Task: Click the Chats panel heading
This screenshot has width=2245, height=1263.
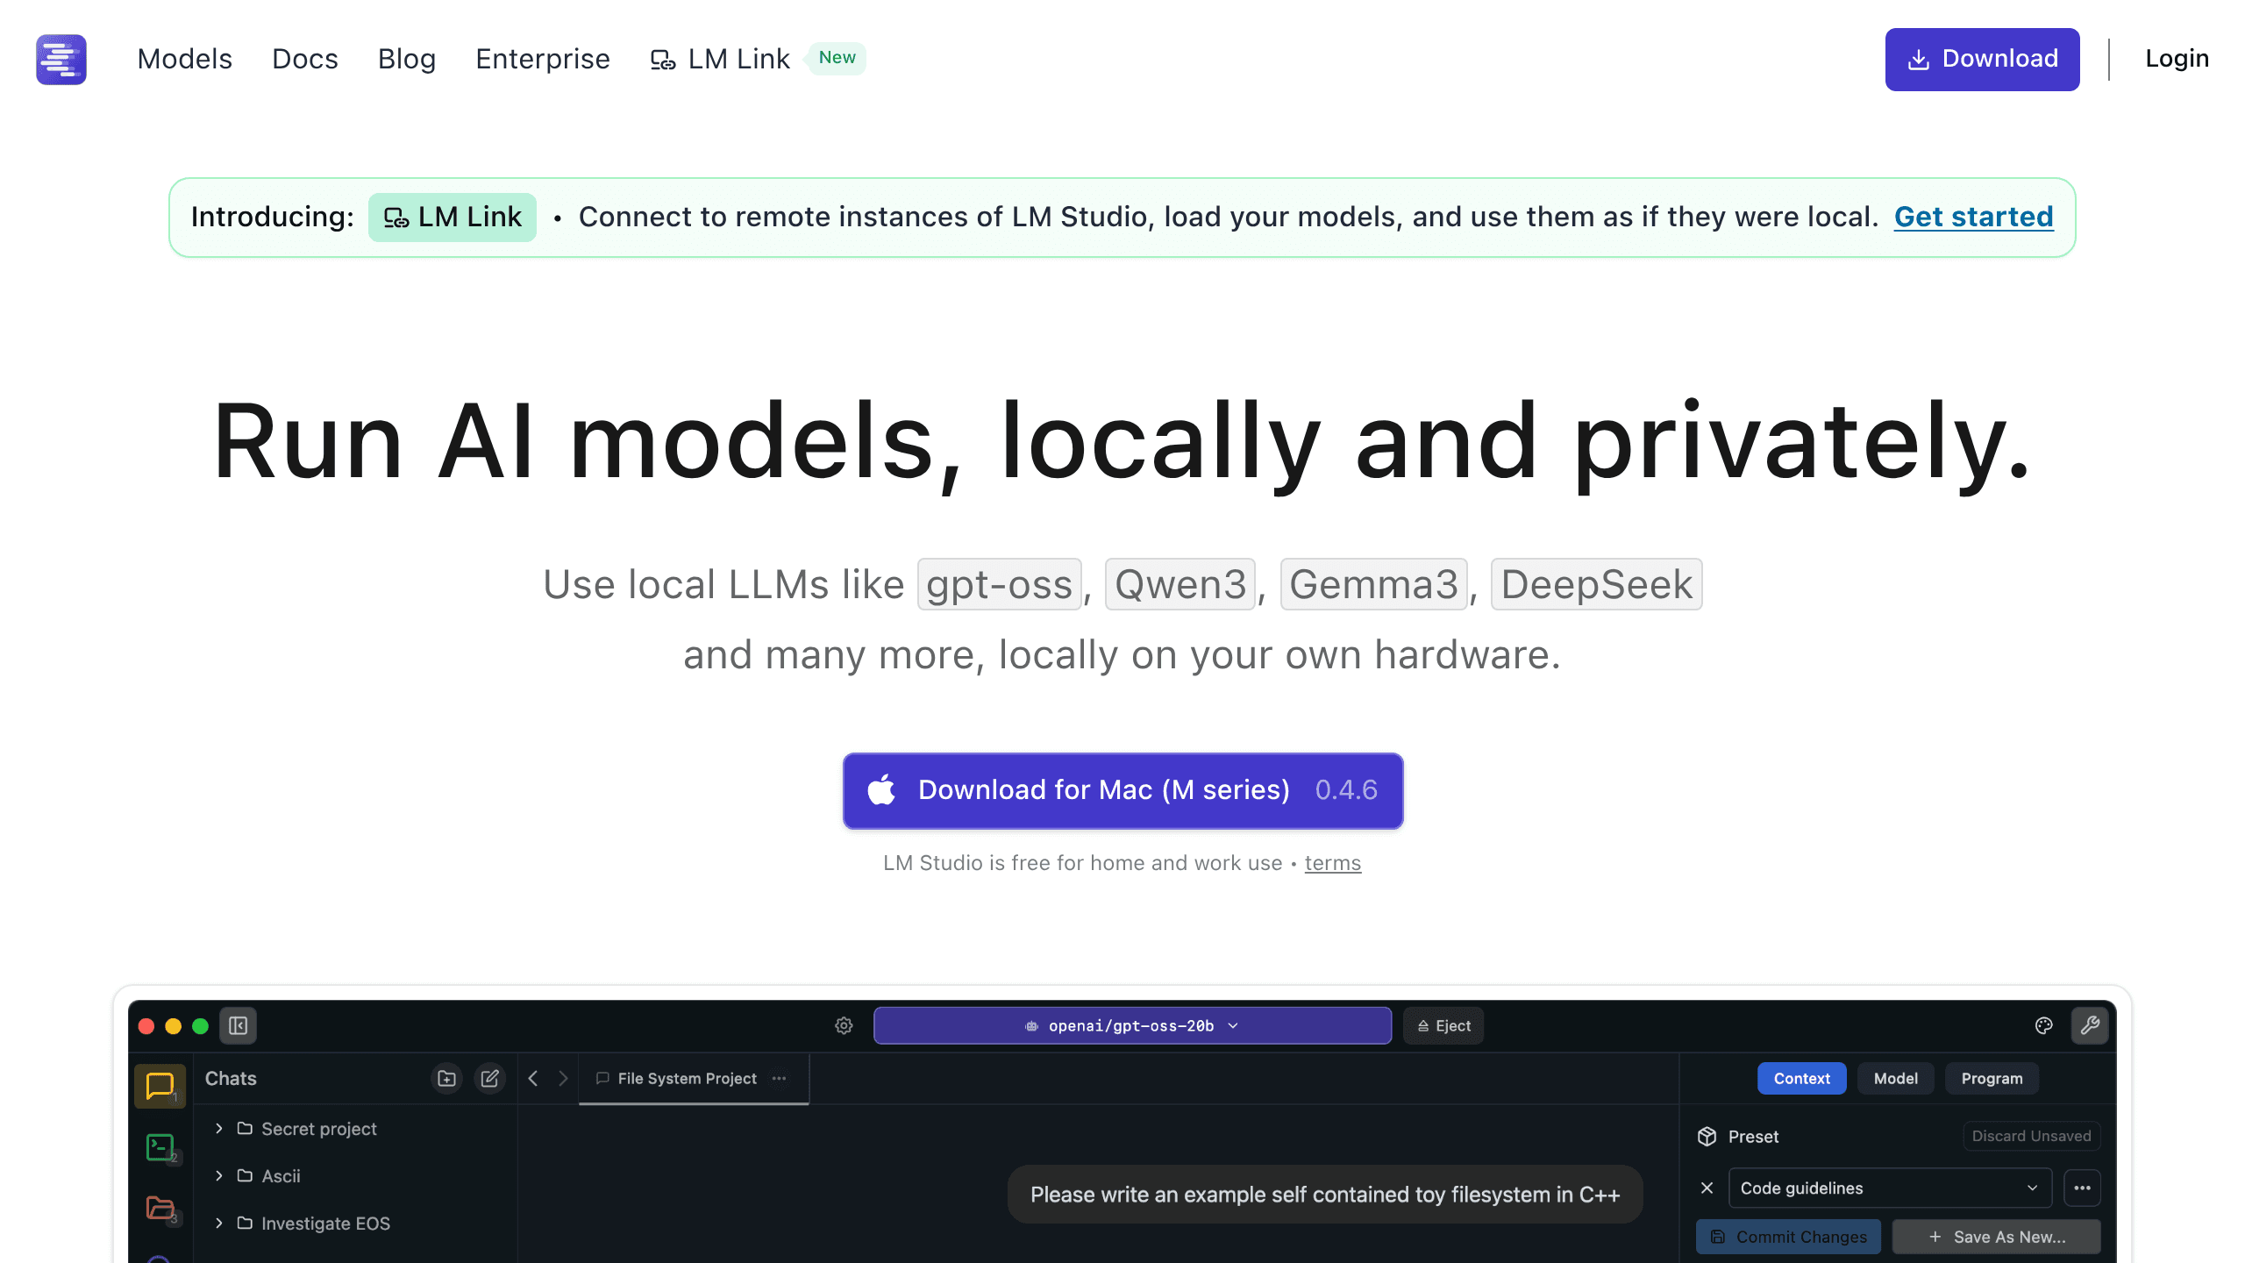Action: point(231,1078)
